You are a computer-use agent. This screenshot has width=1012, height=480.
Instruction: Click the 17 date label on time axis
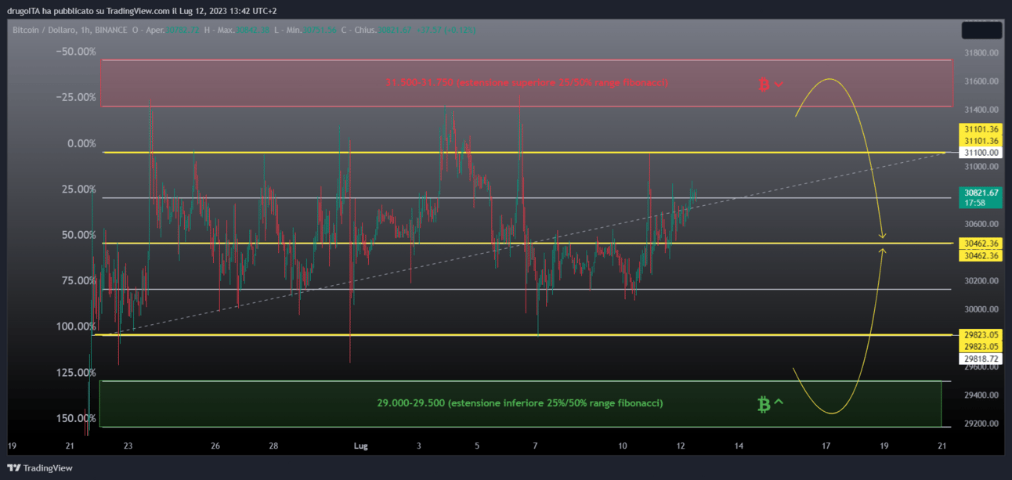[x=826, y=446]
